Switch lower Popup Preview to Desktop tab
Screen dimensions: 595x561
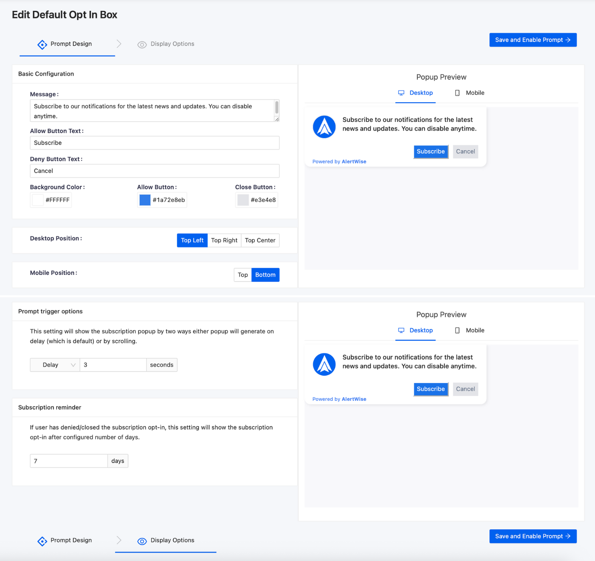pos(415,330)
